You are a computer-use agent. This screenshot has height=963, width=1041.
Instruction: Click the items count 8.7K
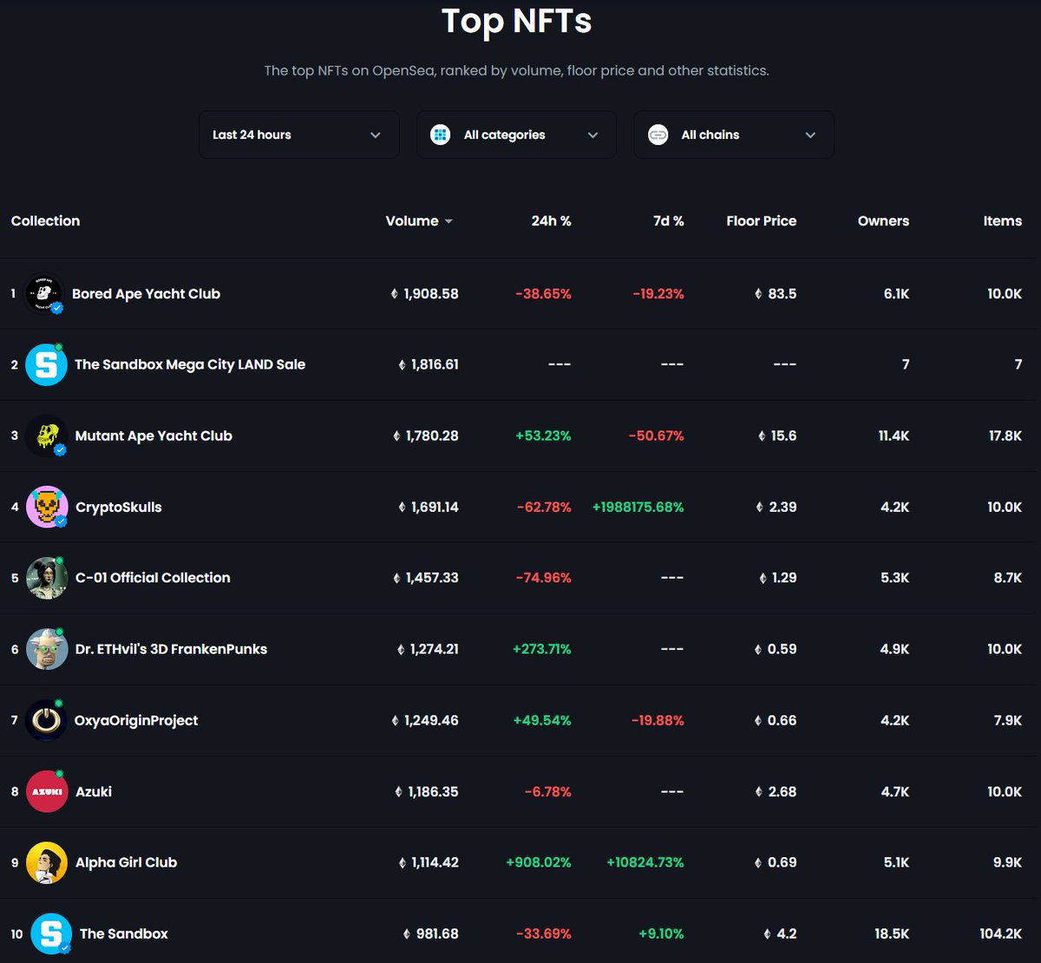point(1008,578)
